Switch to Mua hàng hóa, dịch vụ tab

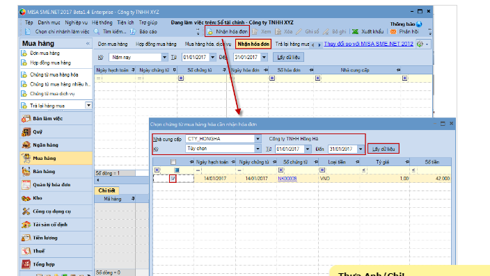coord(208,44)
